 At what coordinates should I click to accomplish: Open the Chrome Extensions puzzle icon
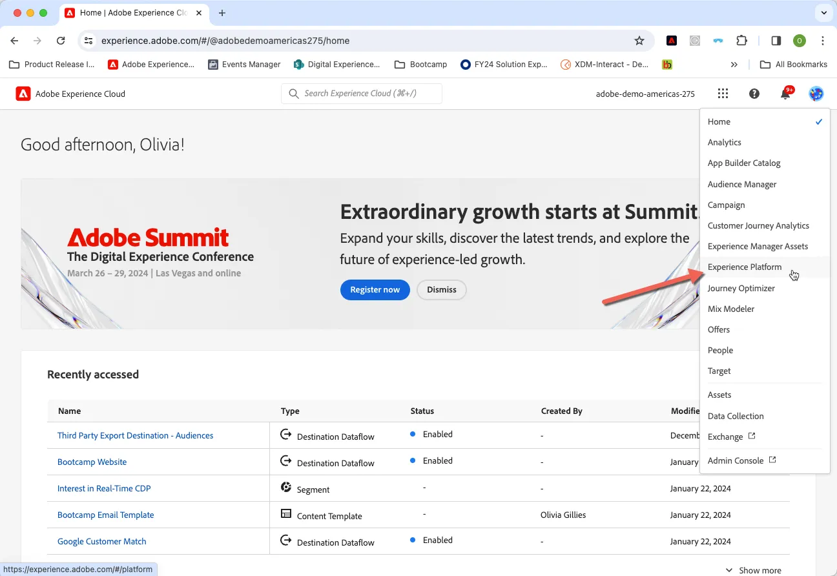click(741, 41)
